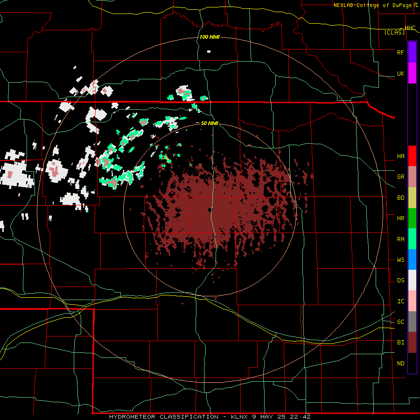Click the 'HHC' product label
Image resolution: width=420 pixels, height=420 pixels.
tap(410, 28)
